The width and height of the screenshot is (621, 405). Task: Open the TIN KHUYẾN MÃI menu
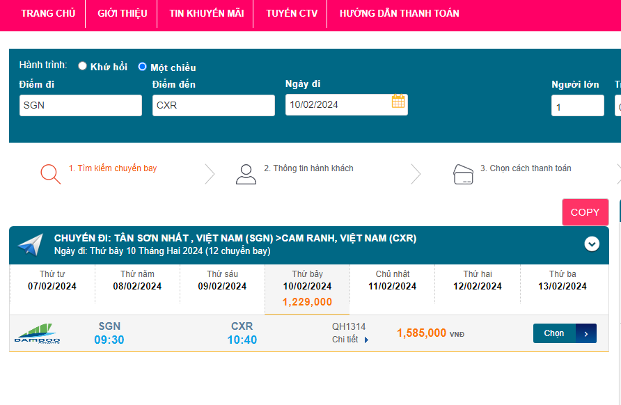pos(207,13)
